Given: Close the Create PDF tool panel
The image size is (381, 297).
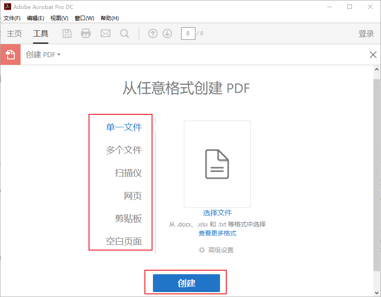Looking at the screenshot, I should [x=373, y=54].
